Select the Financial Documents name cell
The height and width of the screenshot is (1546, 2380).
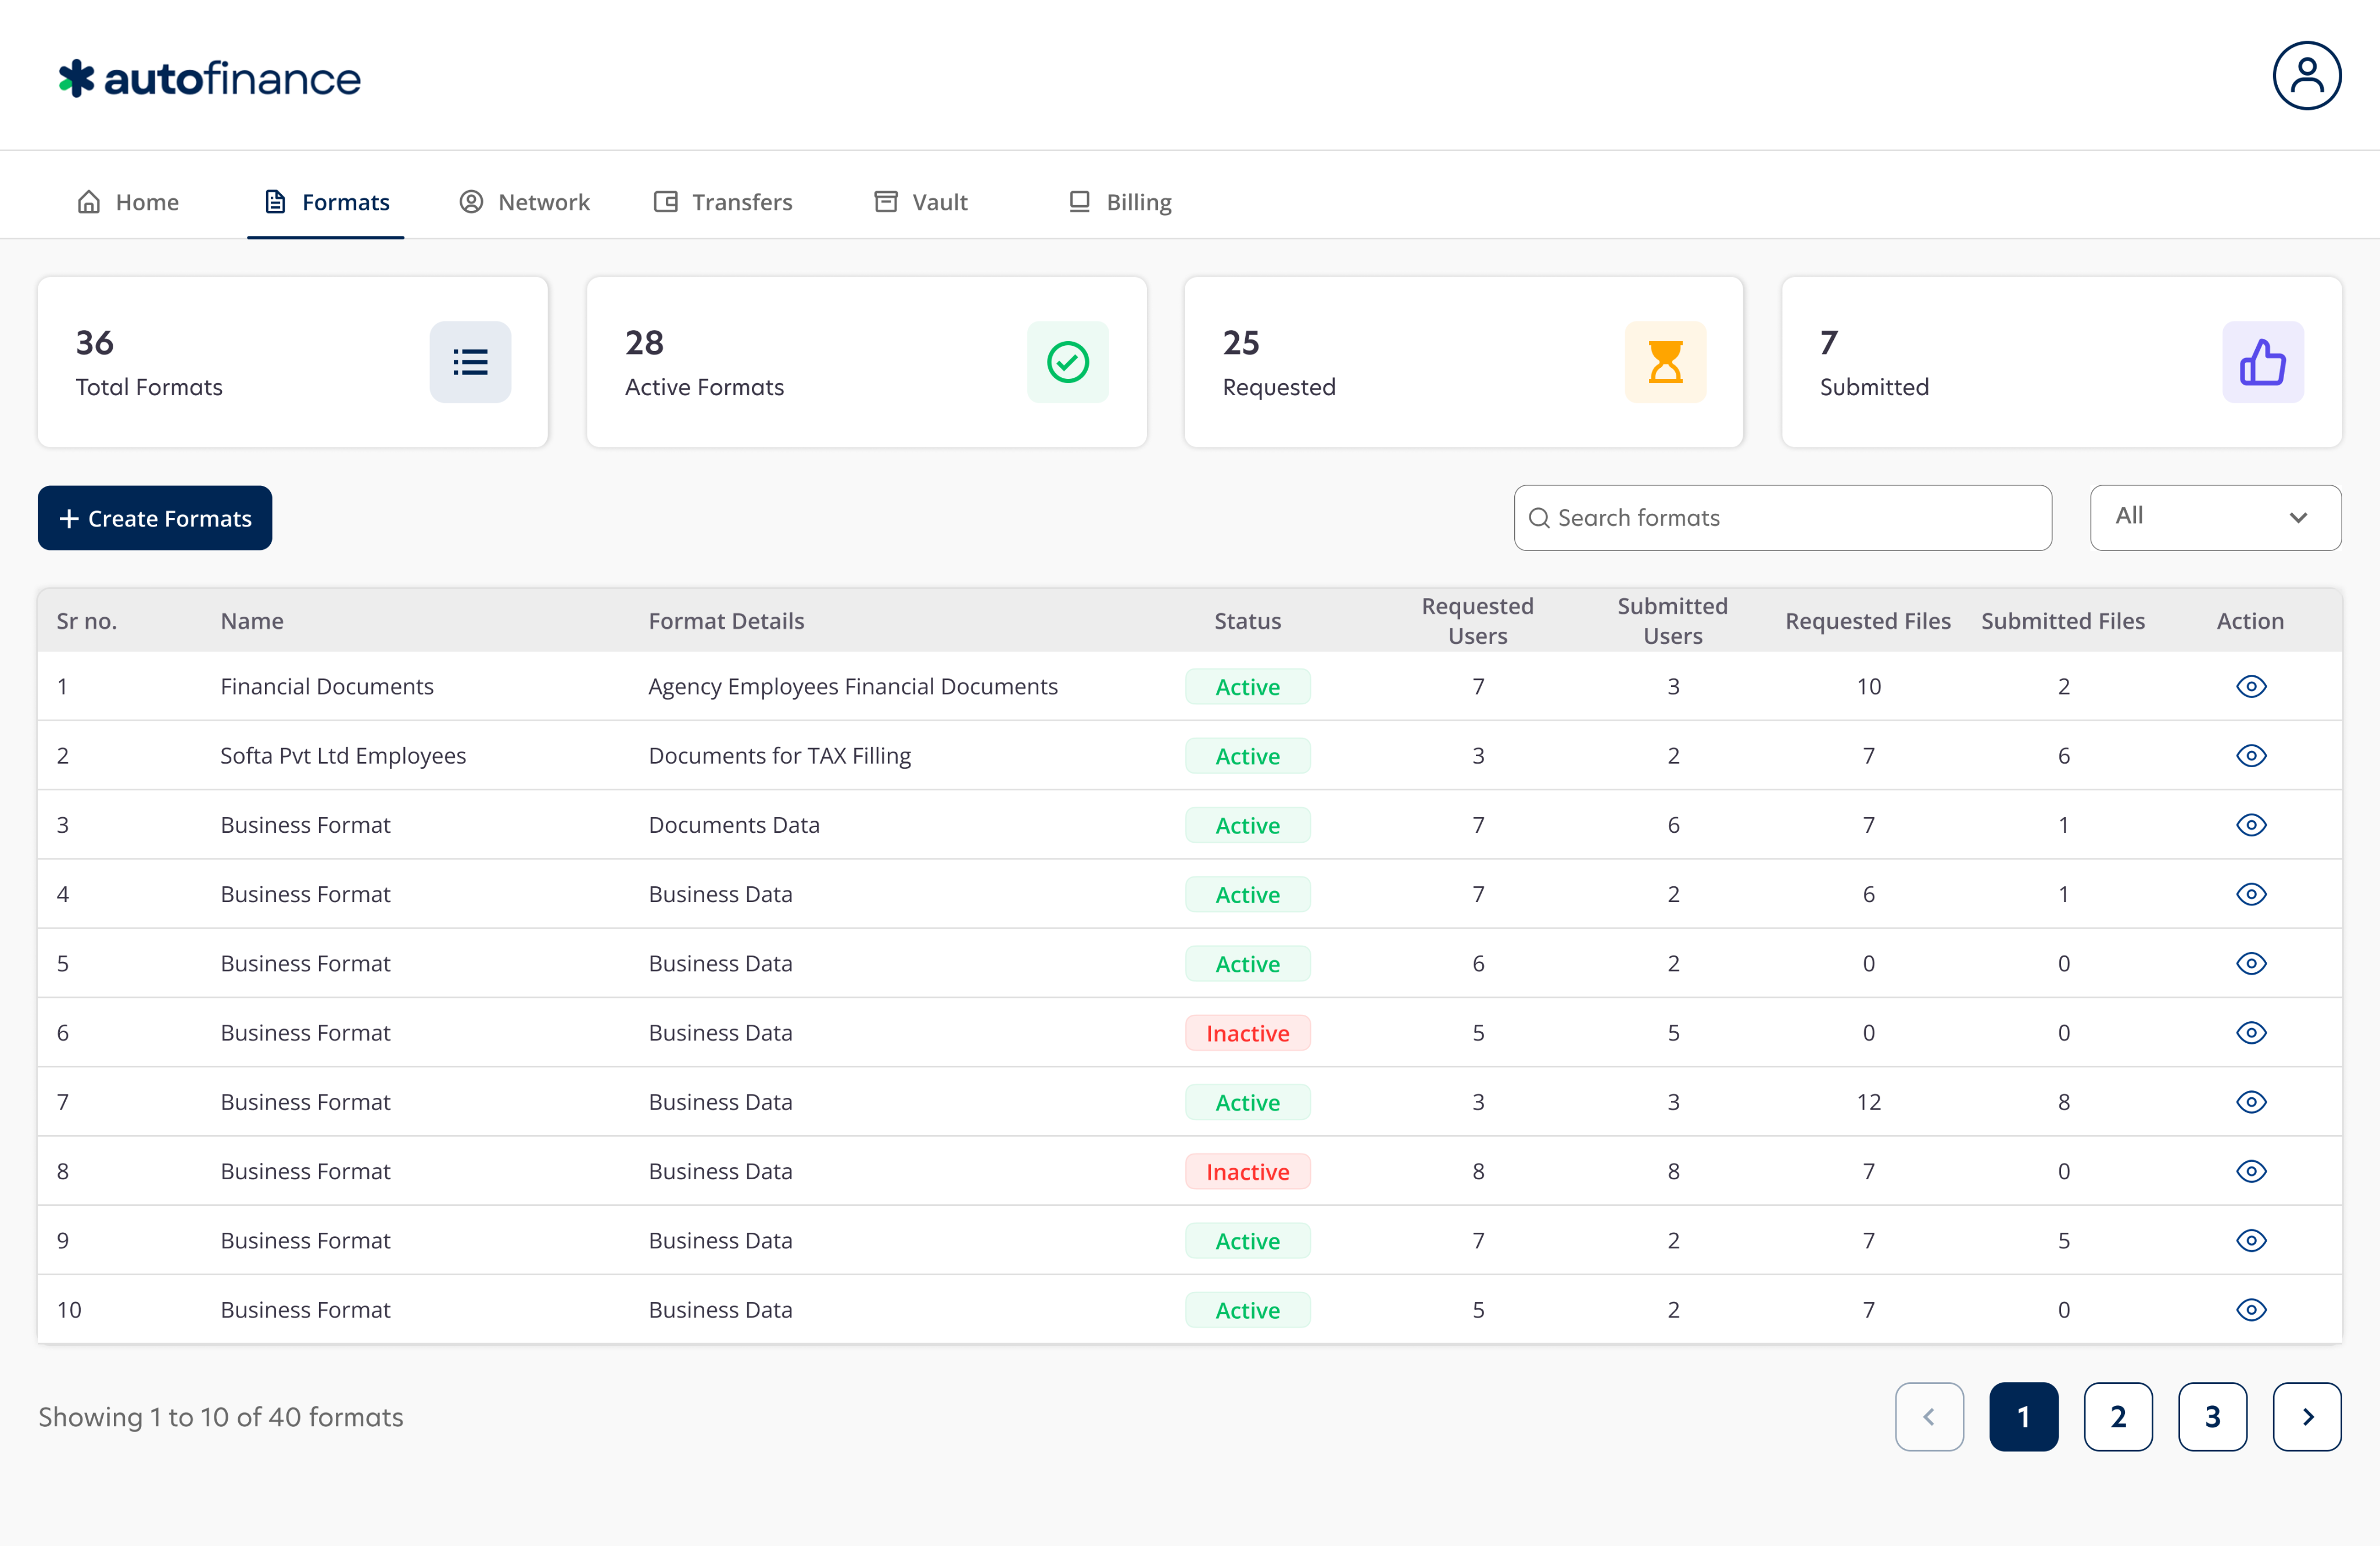327,686
